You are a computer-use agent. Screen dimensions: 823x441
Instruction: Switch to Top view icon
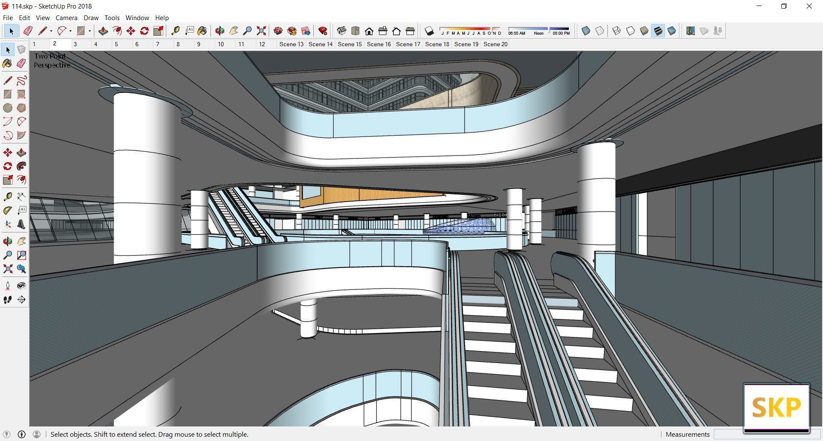pyautogui.click(x=355, y=31)
